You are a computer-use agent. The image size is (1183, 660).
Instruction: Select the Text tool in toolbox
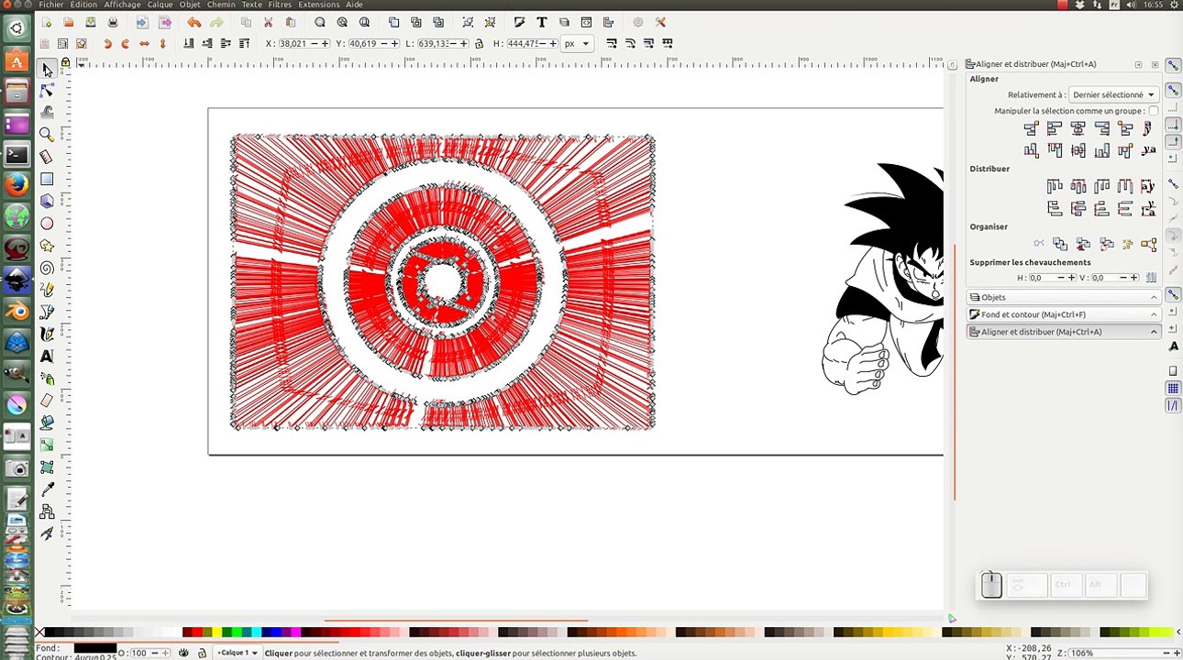[x=47, y=357]
